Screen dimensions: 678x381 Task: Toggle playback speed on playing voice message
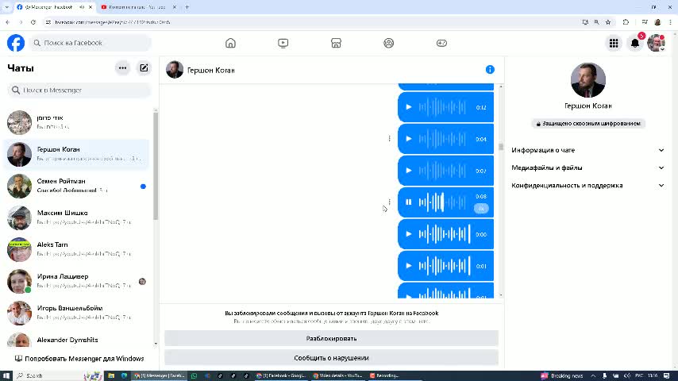(481, 208)
